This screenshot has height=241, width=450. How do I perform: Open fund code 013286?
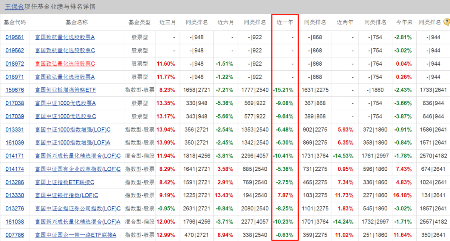coord(15,182)
